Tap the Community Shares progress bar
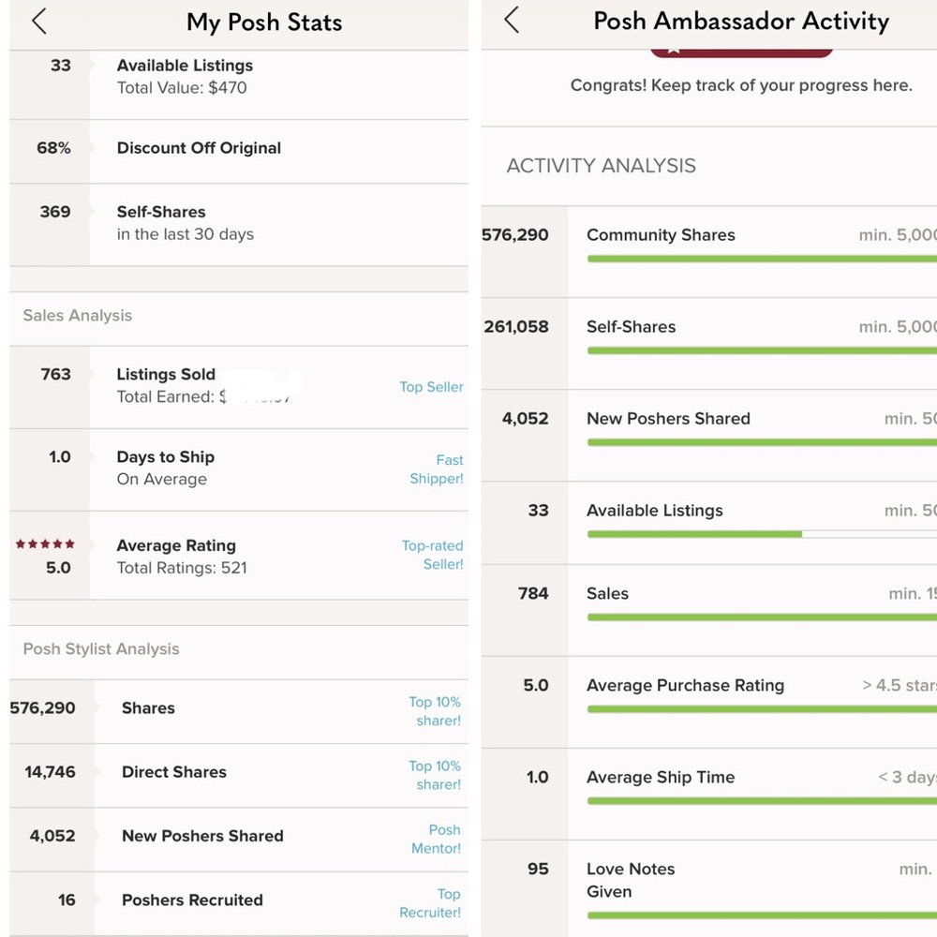Screen dimensions: 937x937 pos(762,259)
